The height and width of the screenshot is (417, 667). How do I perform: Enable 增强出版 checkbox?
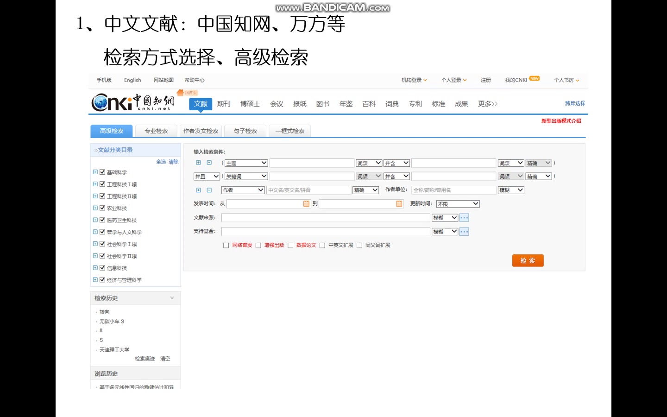click(258, 246)
